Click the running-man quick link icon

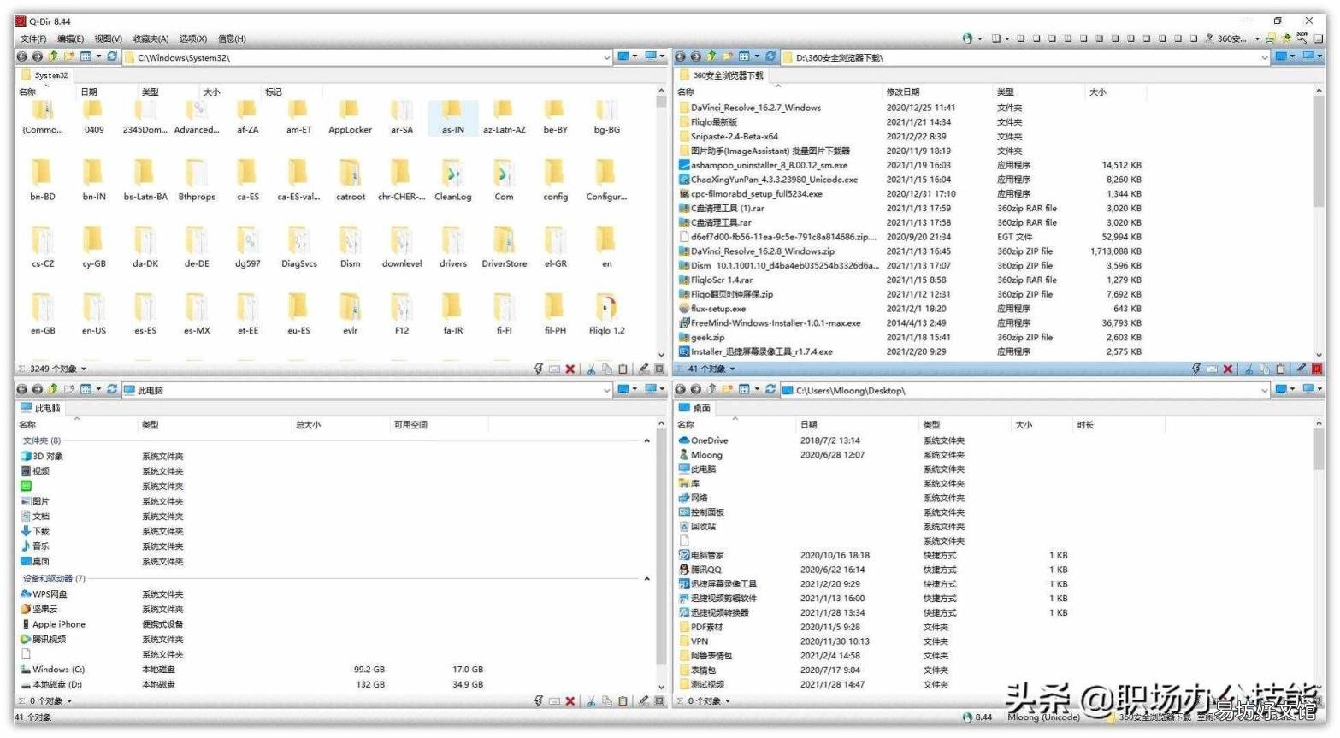[1209, 38]
